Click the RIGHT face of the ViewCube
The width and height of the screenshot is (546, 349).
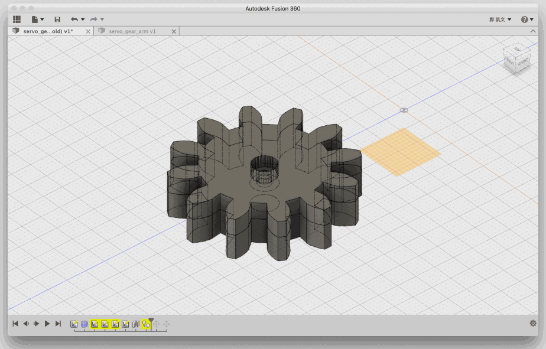(x=523, y=62)
